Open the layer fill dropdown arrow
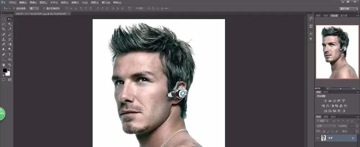 click(357, 132)
